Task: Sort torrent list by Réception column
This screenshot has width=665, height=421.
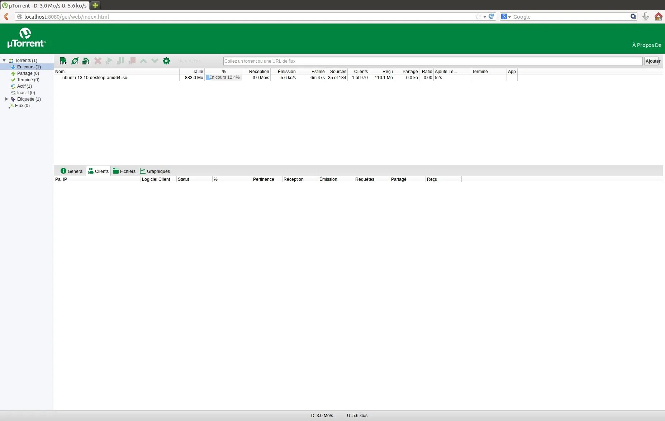Action: [257, 72]
